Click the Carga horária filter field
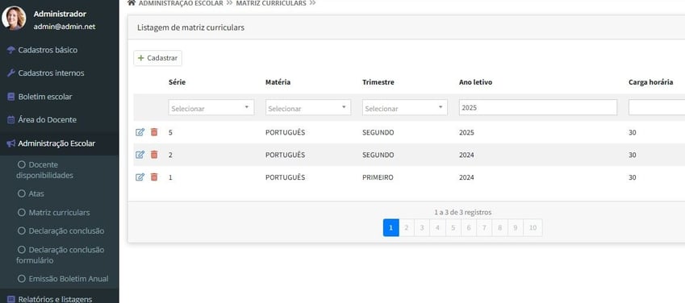The image size is (685, 303). click(657, 107)
